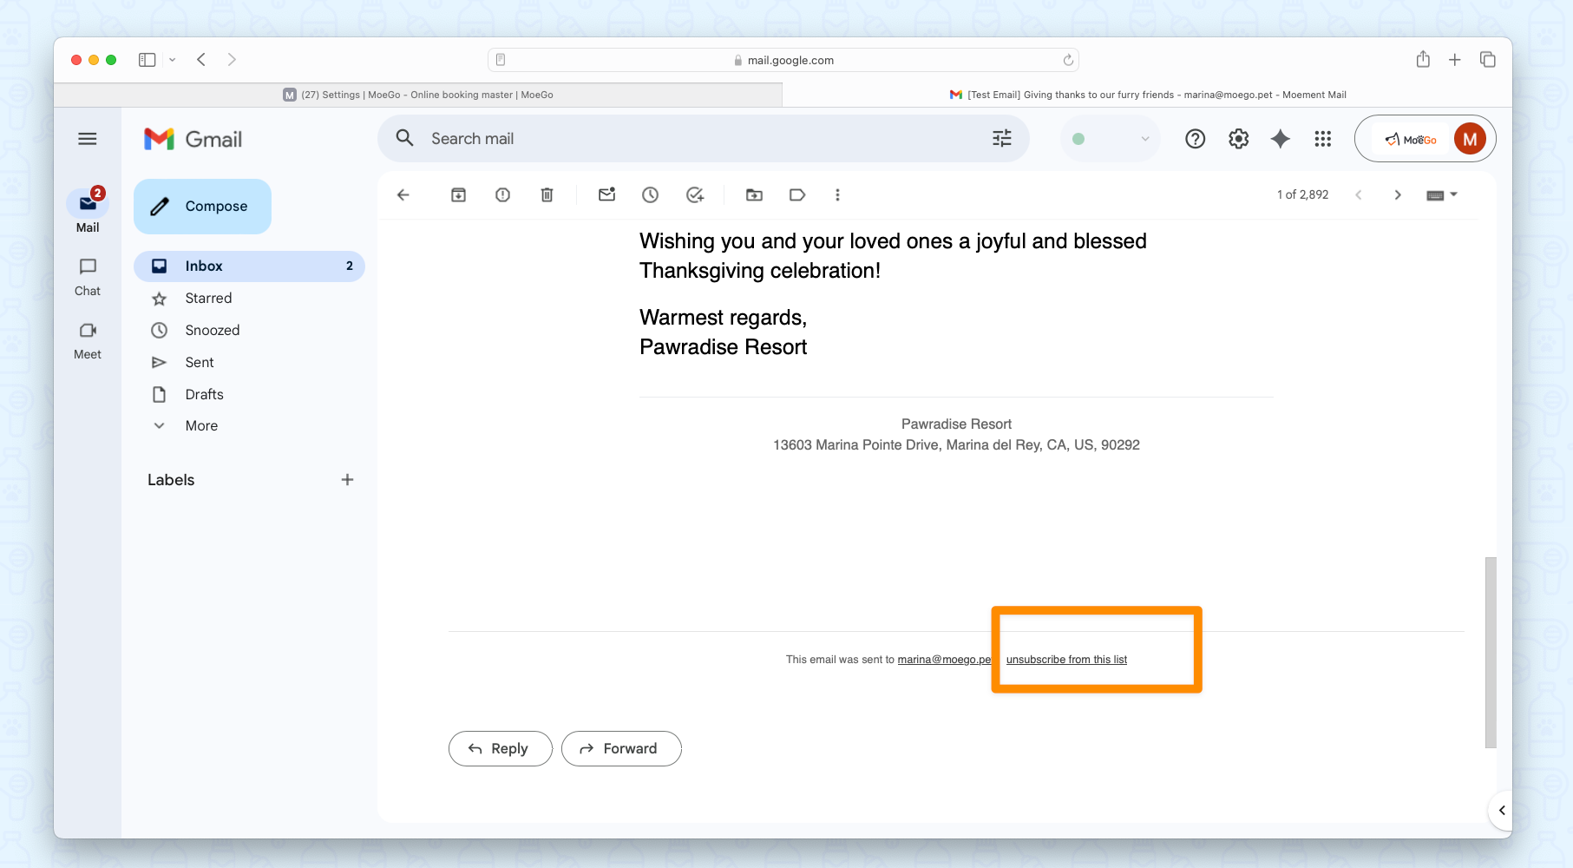Delete the email with trash icon
This screenshot has height=868, width=1573.
[x=547, y=195]
